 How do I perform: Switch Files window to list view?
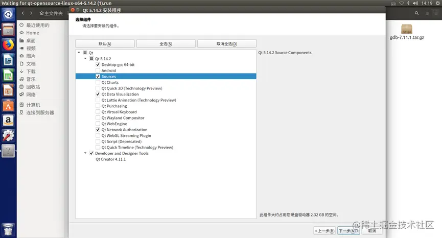point(427,13)
